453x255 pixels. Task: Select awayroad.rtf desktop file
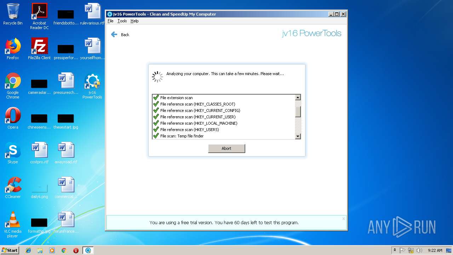66,153
